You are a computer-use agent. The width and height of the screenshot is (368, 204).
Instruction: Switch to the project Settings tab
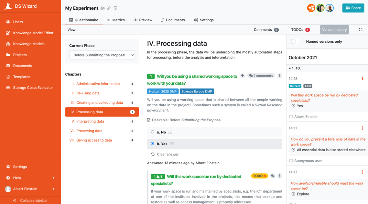[203, 20]
